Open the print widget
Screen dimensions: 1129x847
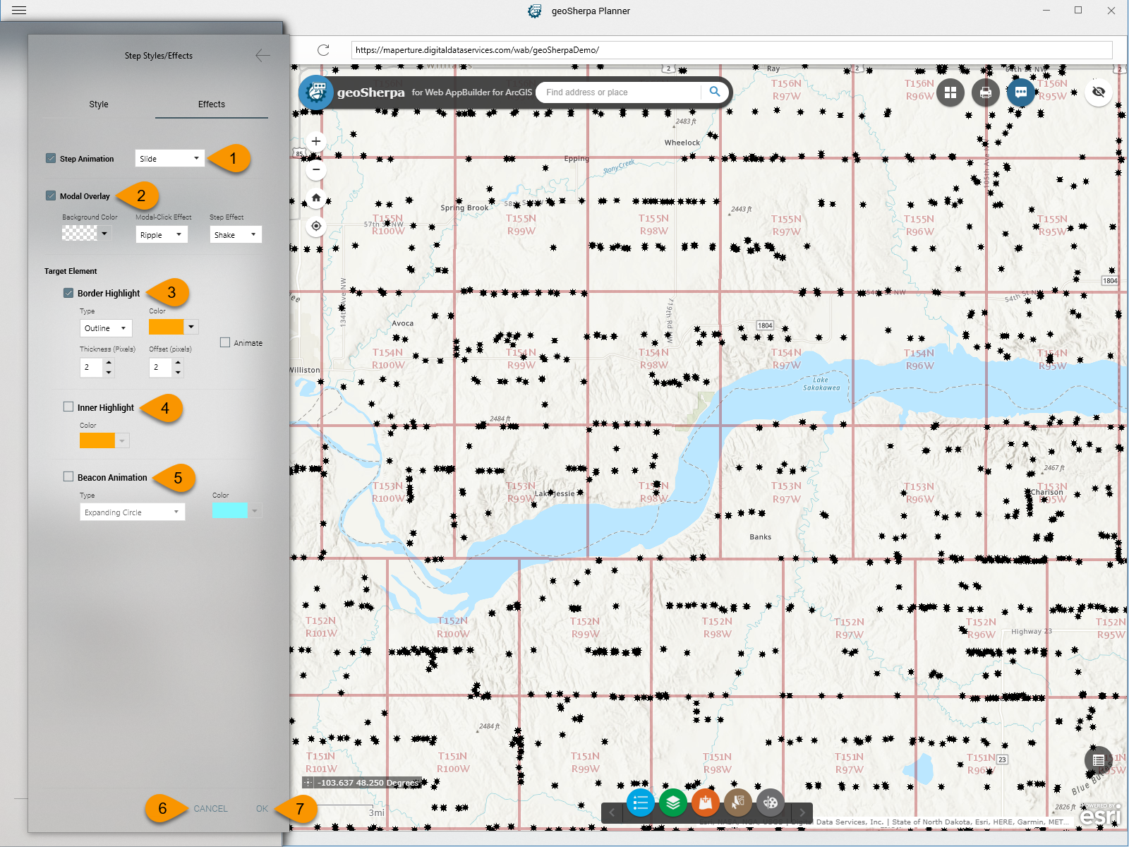point(986,92)
